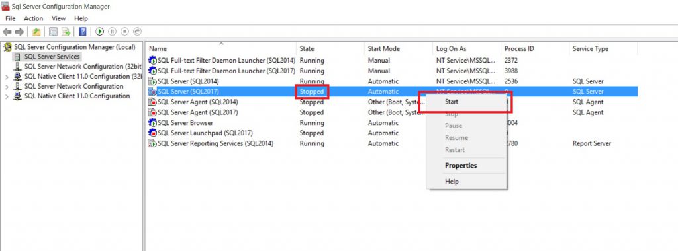Choose Start in the context menu
The width and height of the screenshot is (678, 251).
[x=467, y=102]
